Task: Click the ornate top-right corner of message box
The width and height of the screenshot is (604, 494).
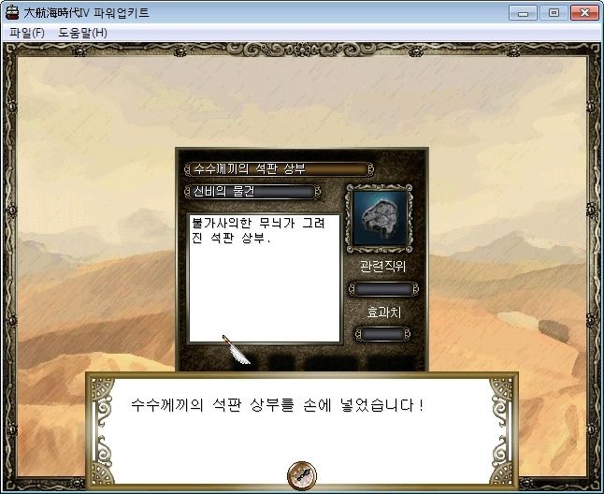Action: pyautogui.click(x=501, y=391)
